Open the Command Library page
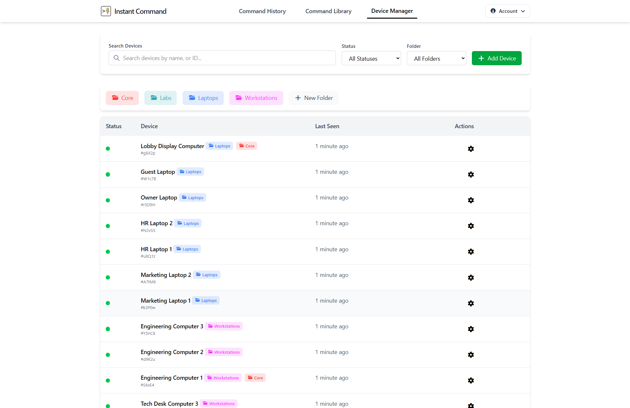 pyautogui.click(x=328, y=11)
